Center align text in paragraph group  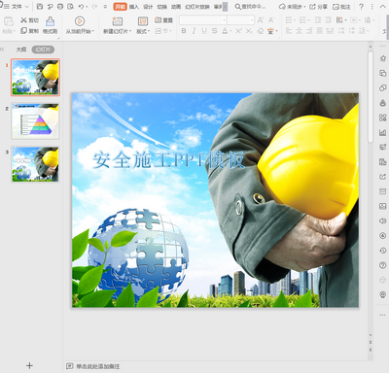pos(300,31)
